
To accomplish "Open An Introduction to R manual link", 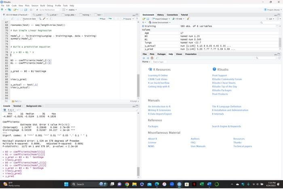I will 159,107.
